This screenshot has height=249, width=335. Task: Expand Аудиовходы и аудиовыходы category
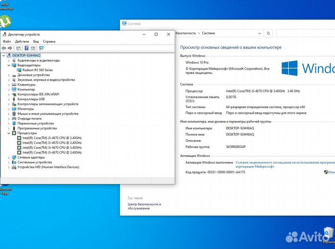9,60
